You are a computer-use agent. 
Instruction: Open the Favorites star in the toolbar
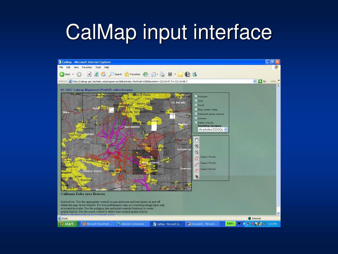tap(132, 74)
